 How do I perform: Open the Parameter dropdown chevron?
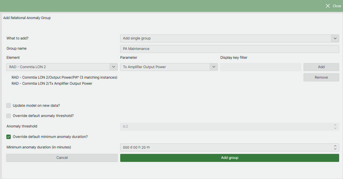point(214,67)
